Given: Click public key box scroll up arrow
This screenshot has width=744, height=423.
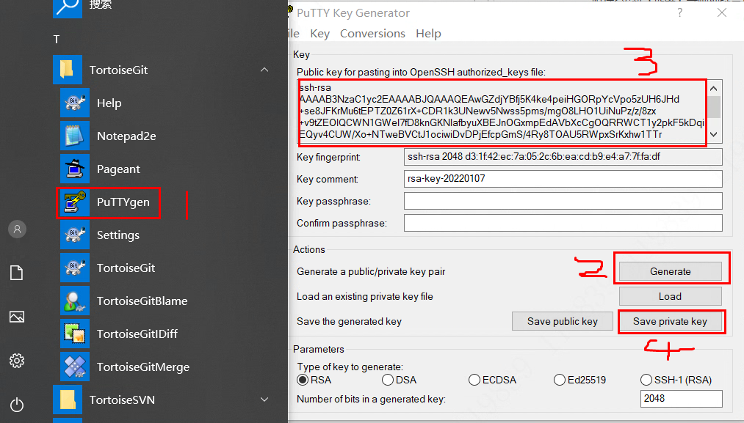Looking at the screenshot, I should click(x=714, y=89).
